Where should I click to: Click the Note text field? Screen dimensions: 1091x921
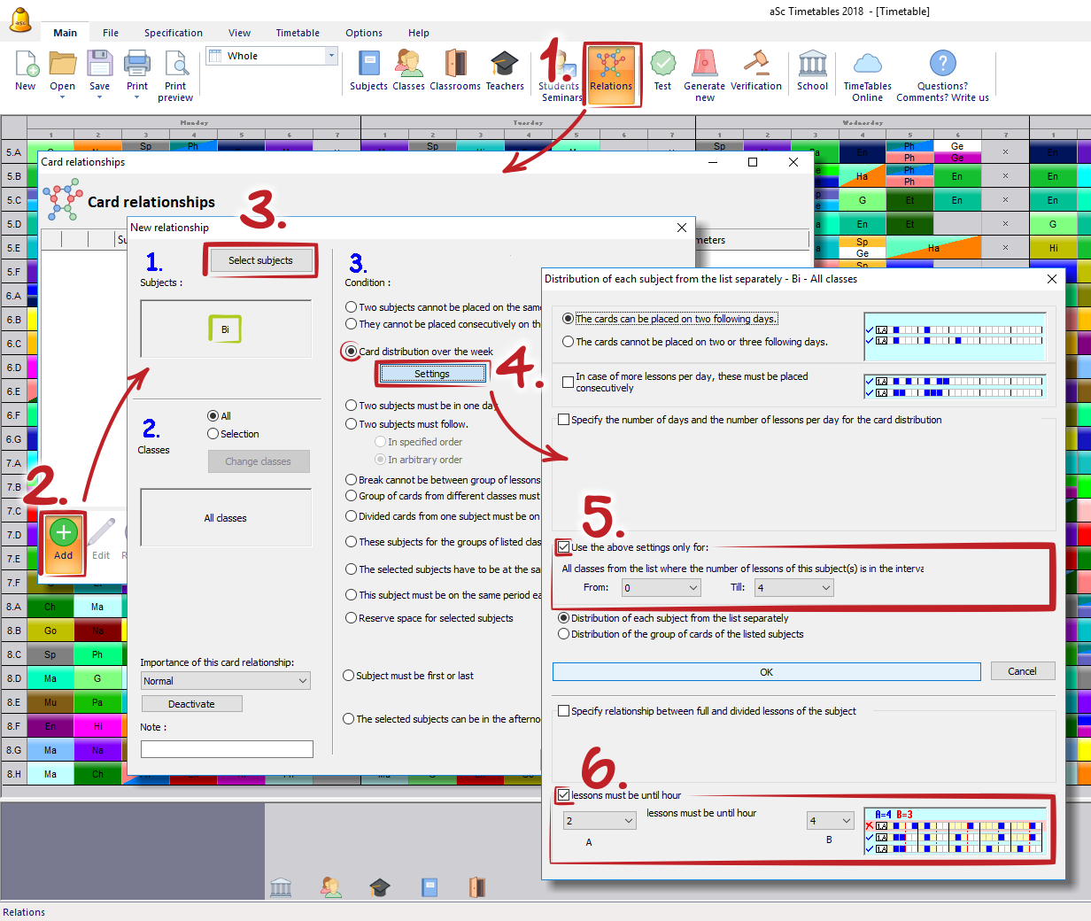pyautogui.click(x=227, y=749)
